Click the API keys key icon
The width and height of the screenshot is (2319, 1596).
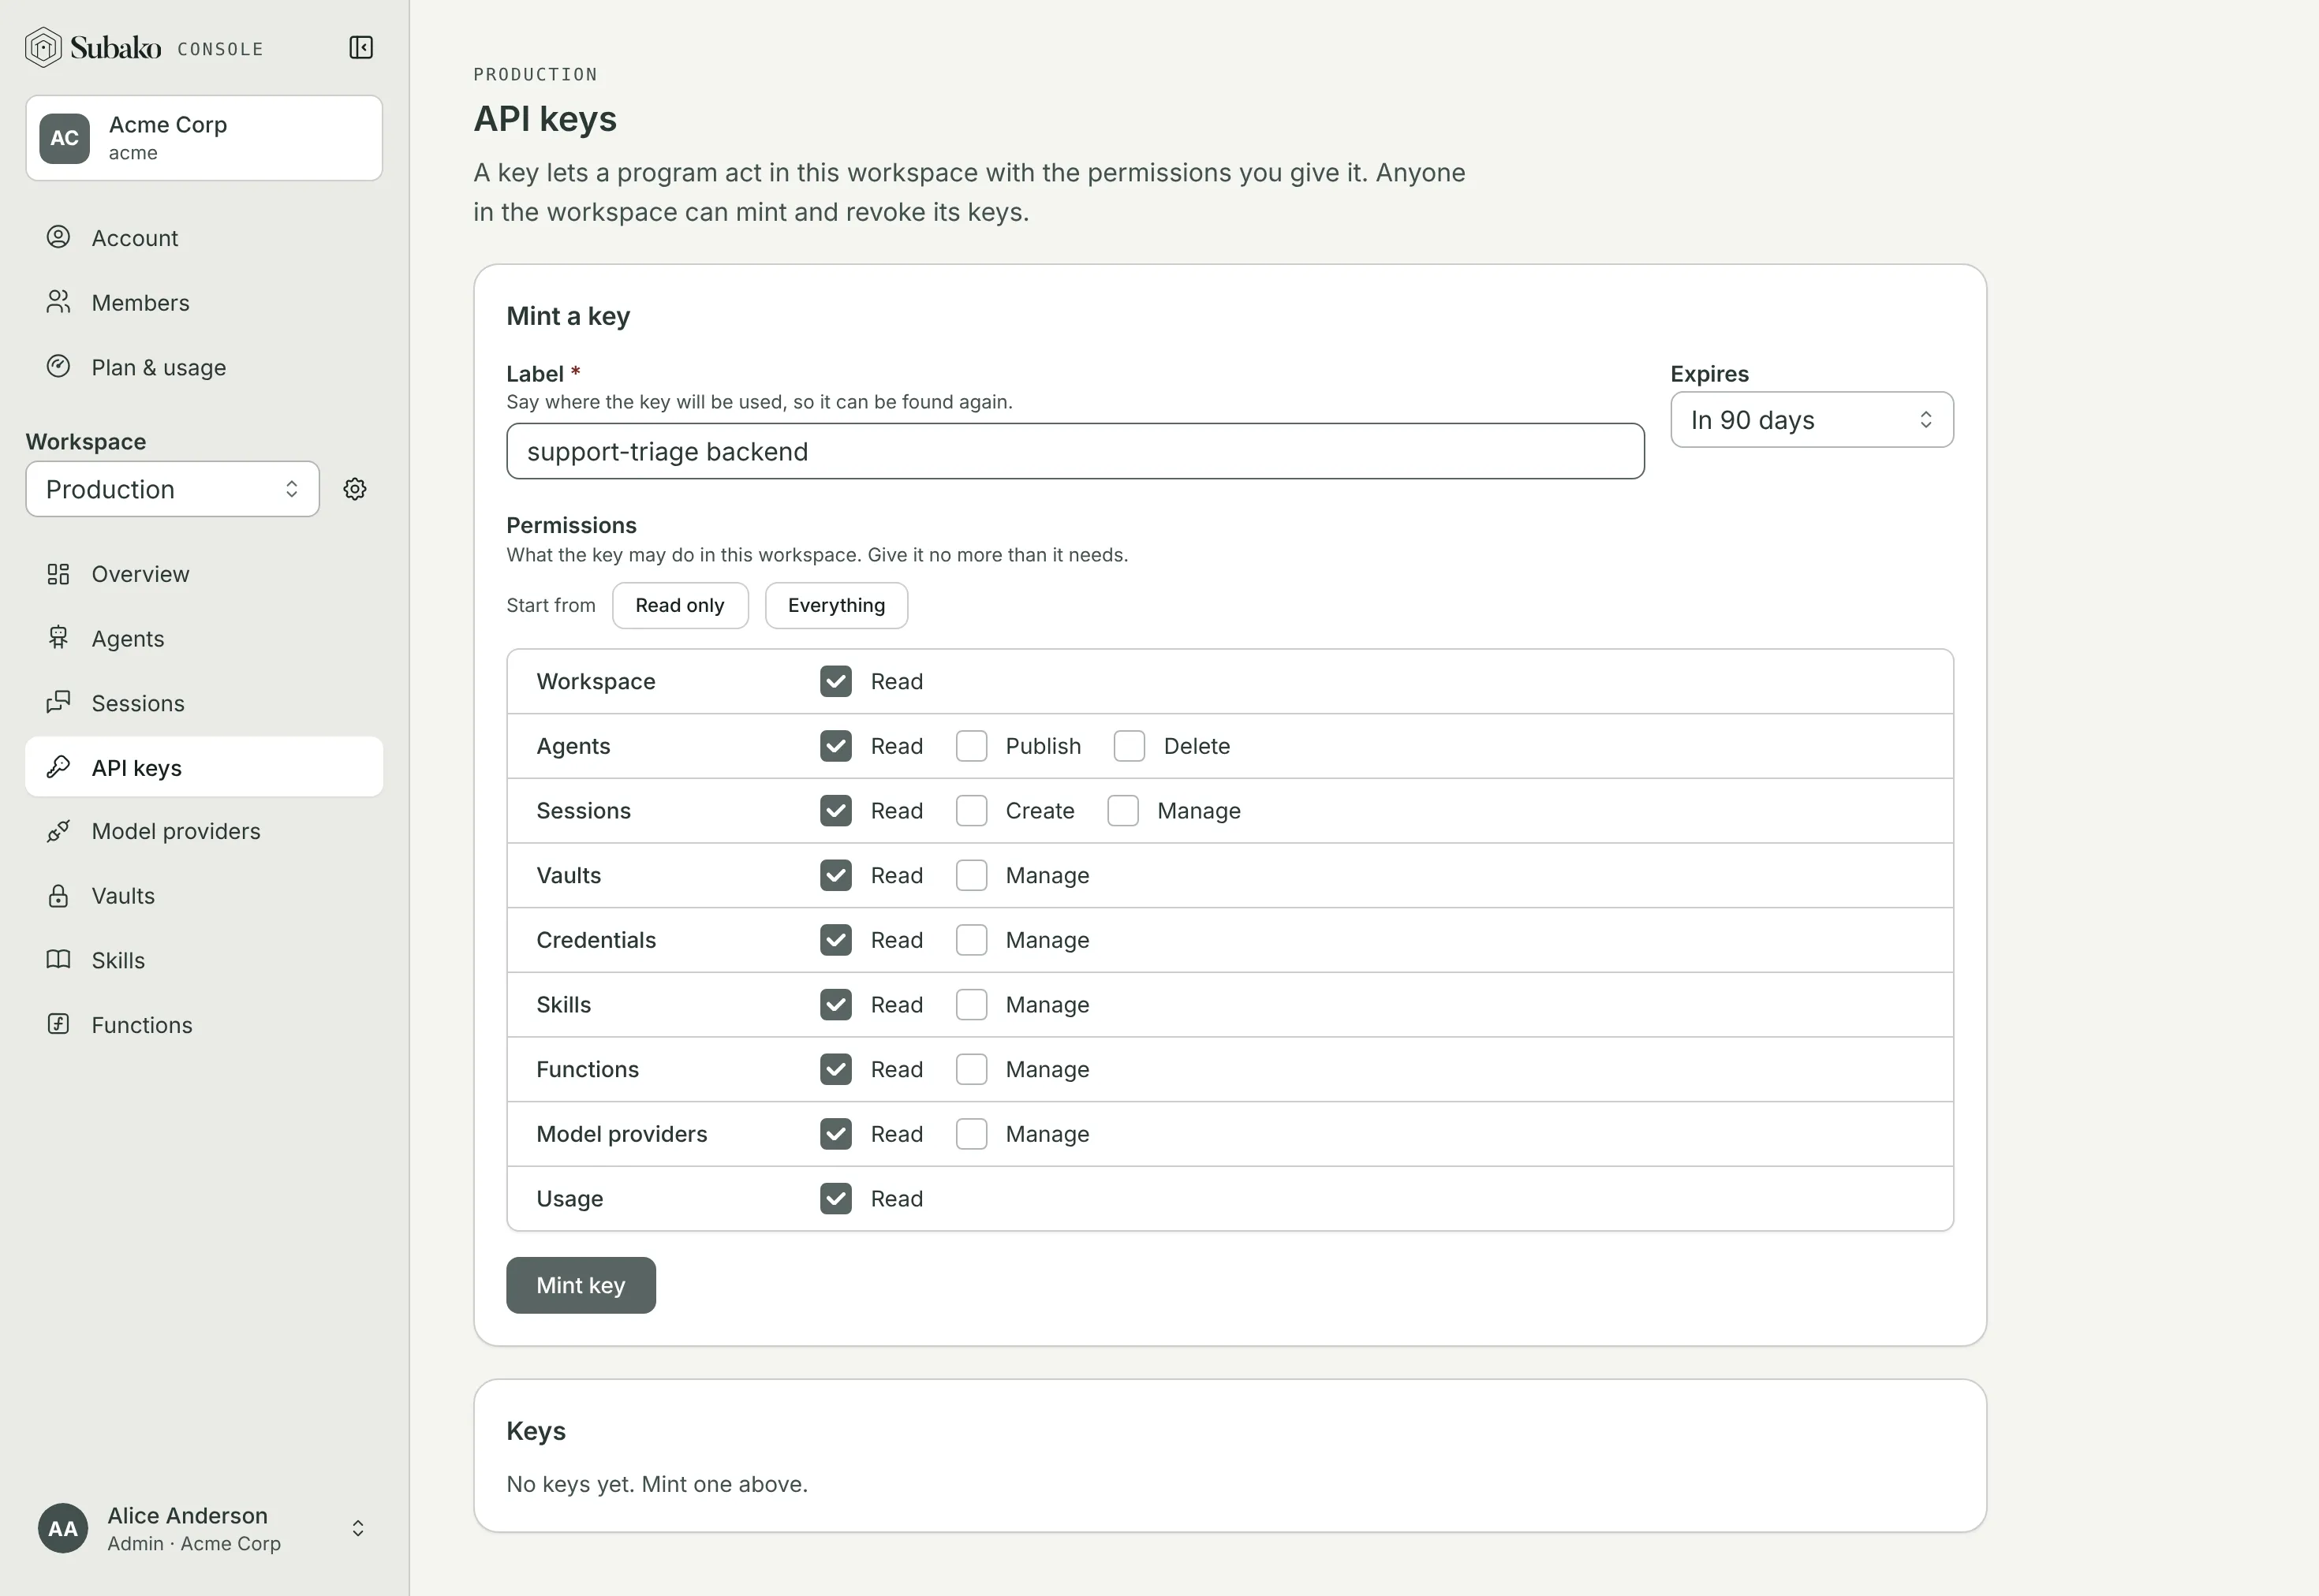tap(59, 767)
